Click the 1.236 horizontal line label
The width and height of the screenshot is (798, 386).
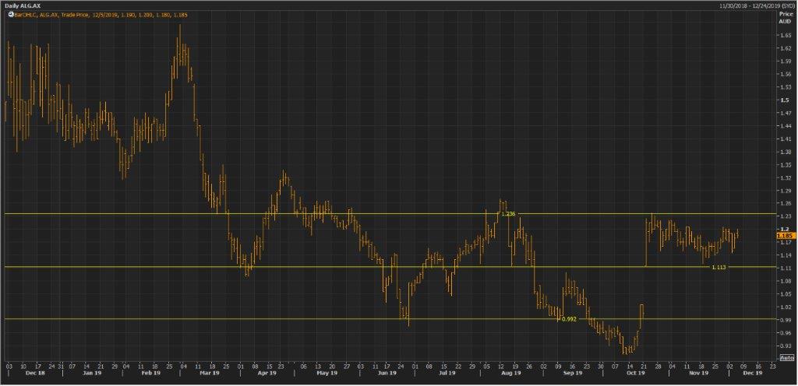pos(508,214)
